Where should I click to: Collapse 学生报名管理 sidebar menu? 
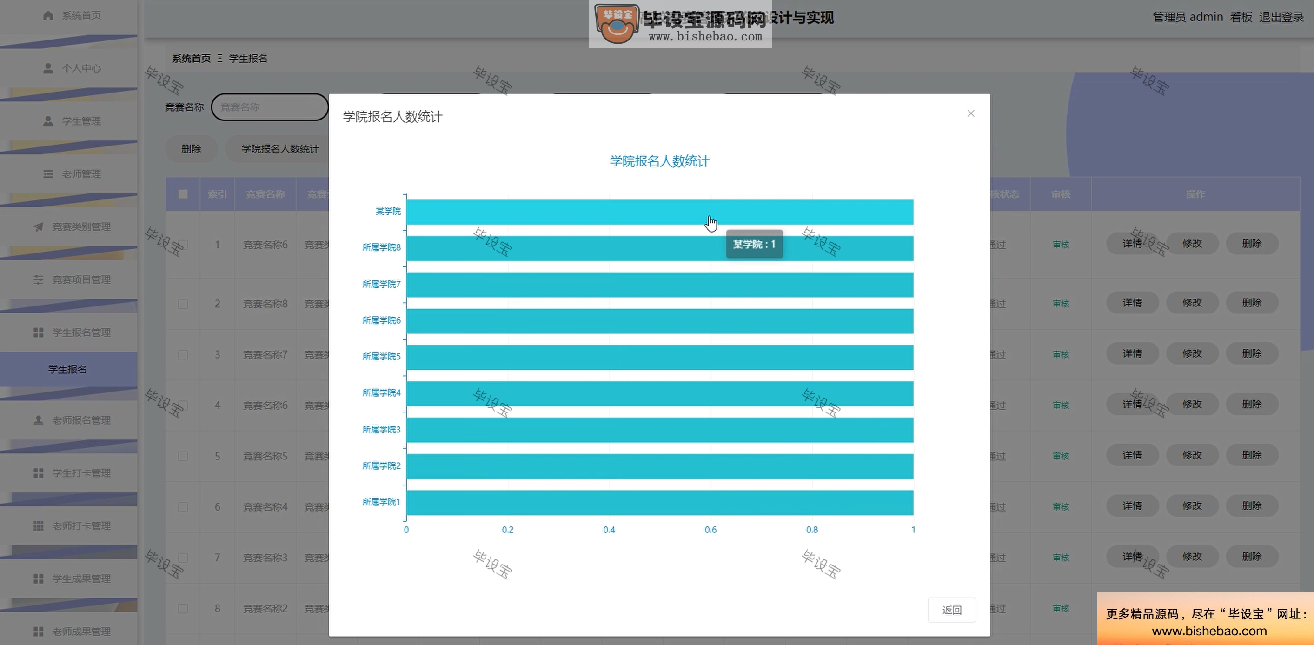point(69,332)
